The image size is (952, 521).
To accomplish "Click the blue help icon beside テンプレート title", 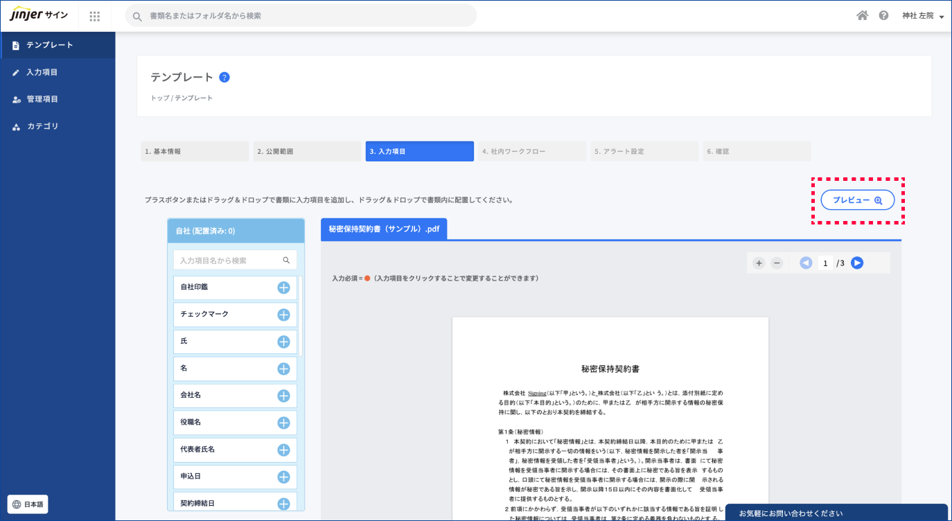I will (224, 78).
